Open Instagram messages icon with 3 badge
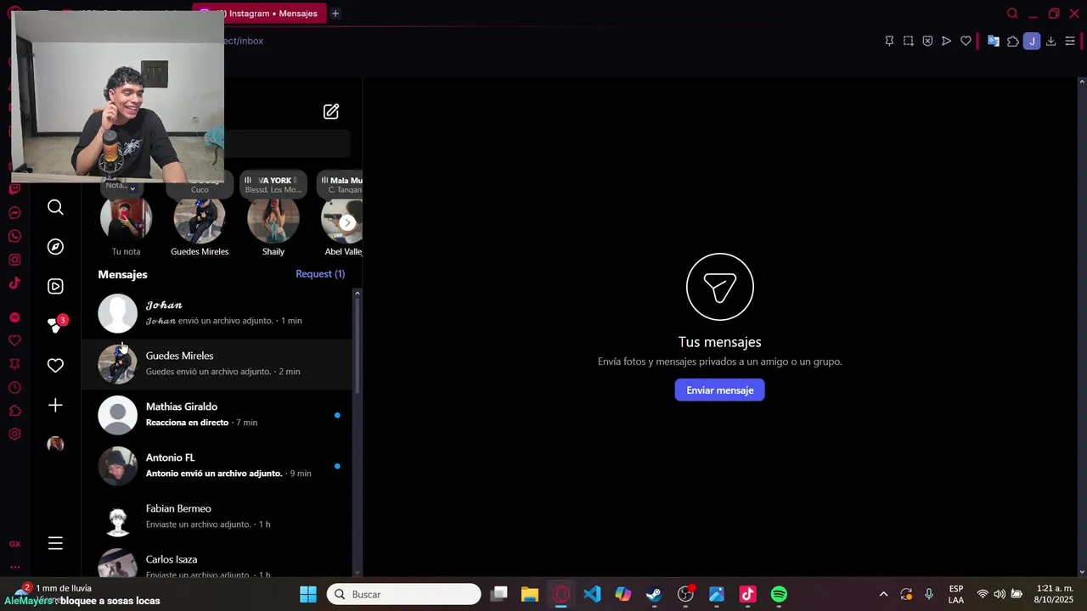 click(56, 324)
